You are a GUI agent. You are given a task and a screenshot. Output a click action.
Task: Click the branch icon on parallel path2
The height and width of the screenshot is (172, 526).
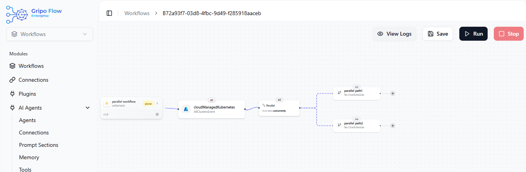[x=339, y=125]
